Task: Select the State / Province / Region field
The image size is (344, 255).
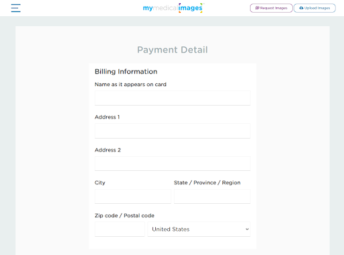Action: tap(212, 196)
